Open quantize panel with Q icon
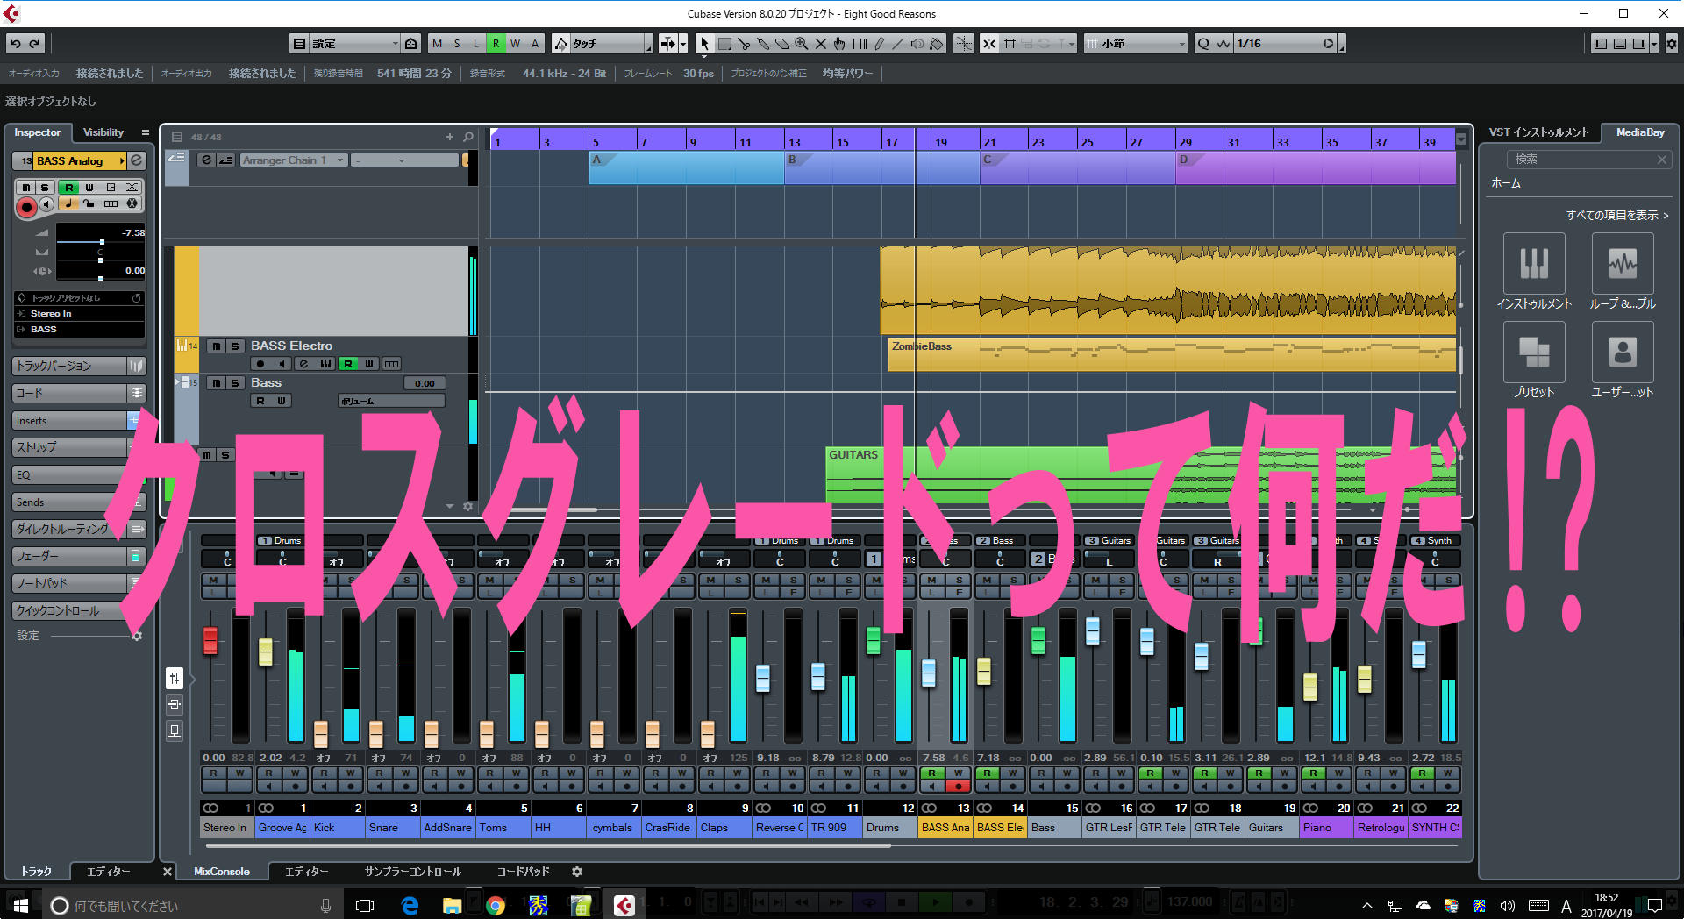 pyautogui.click(x=1204, y=43)
